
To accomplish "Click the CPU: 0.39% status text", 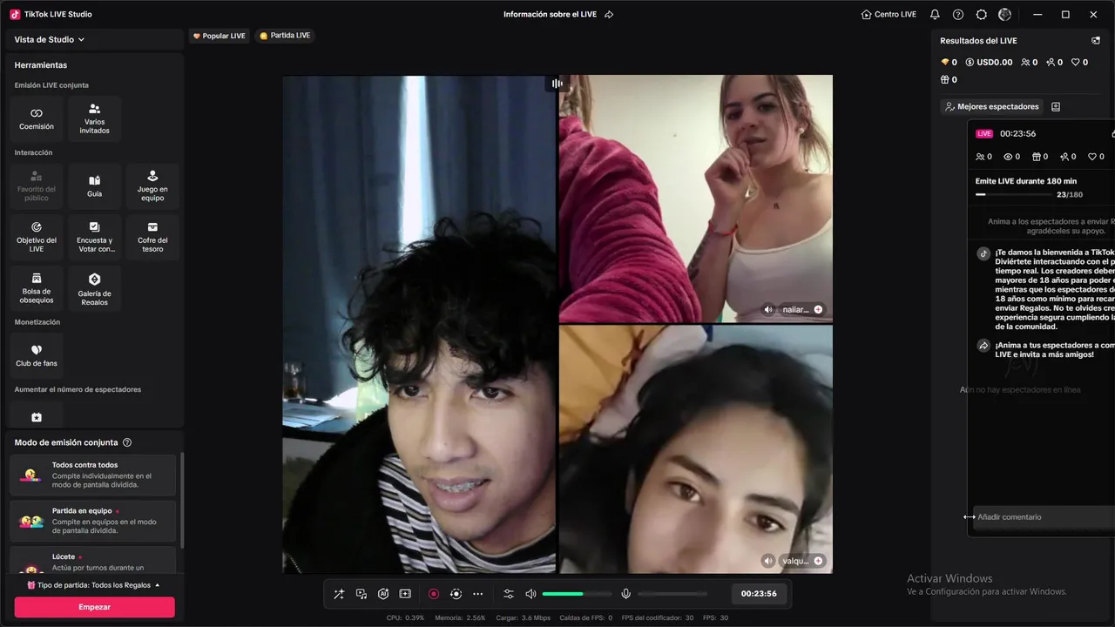I will [x=405, y=618].
